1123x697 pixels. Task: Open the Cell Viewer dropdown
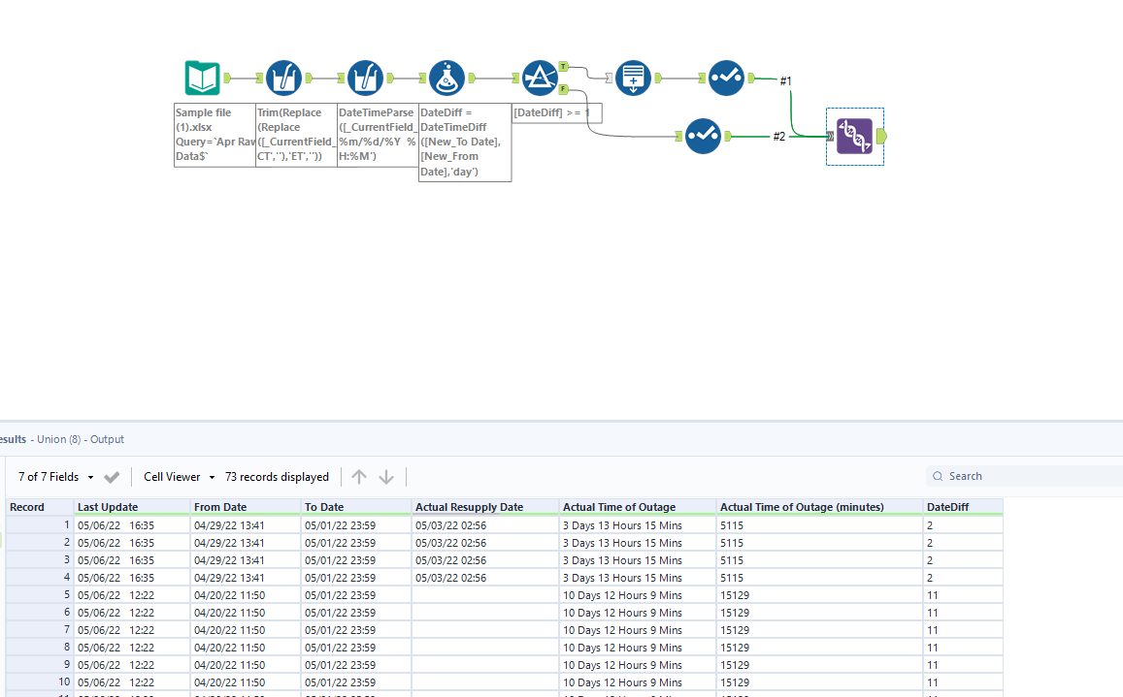coord(170,476)
